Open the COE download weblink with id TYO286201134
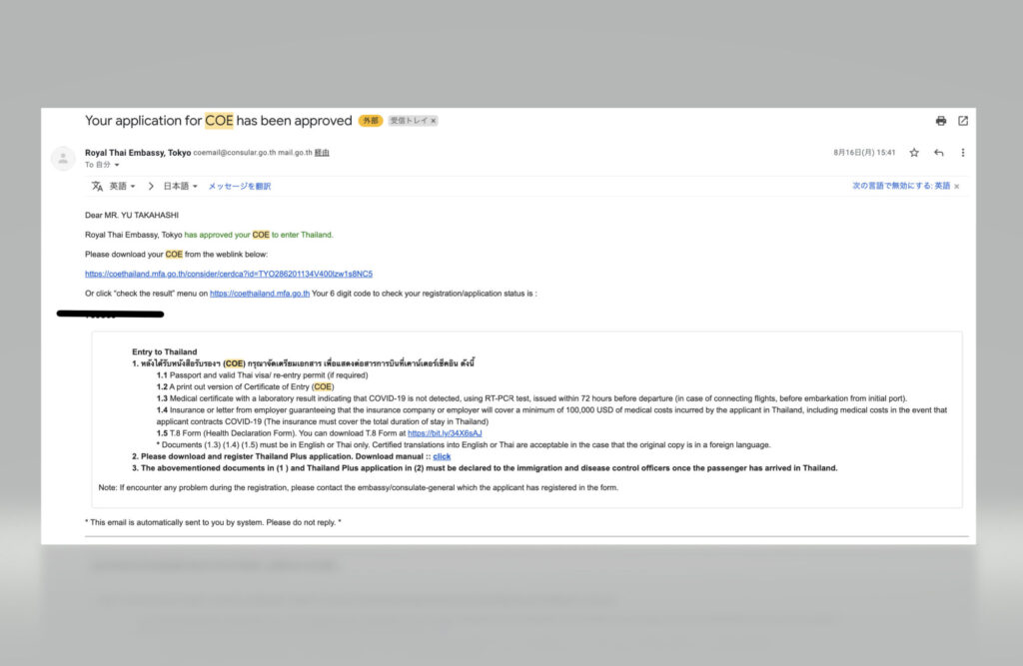The image size is (1023, 666). (229, 274)
